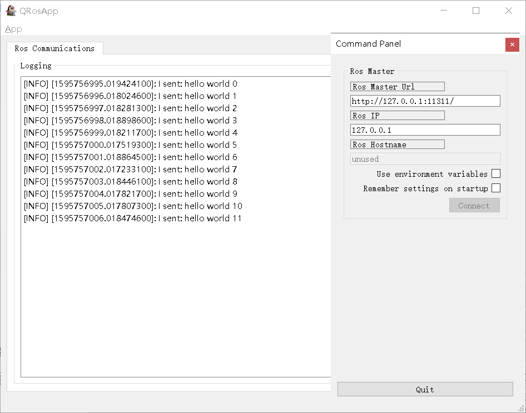Click the QRosApp icon in the title bar
The height and width of the screenshot is (413, 526).
click(x=10, y=10)
